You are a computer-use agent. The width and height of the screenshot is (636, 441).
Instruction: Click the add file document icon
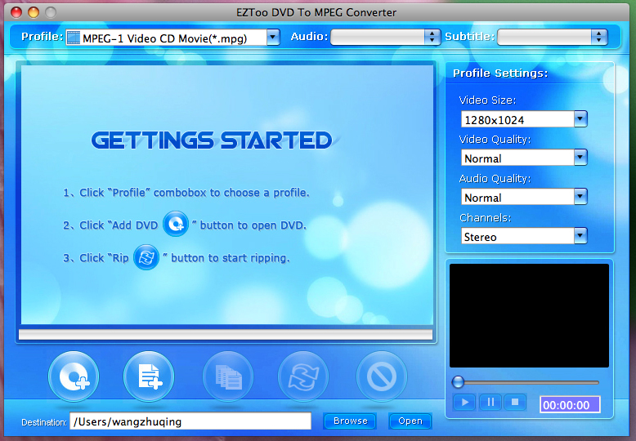(x=149, y=376)
